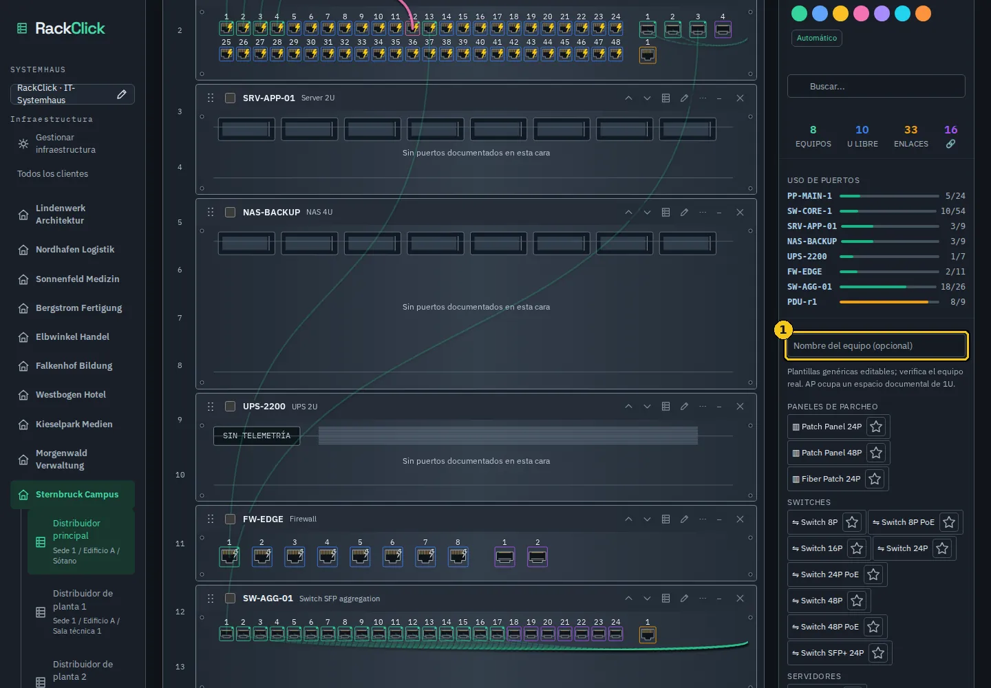Click the star beside Switch SFP+ 24P
The height and width of the screenshot is (688, 991).
[x=878, y=653]
